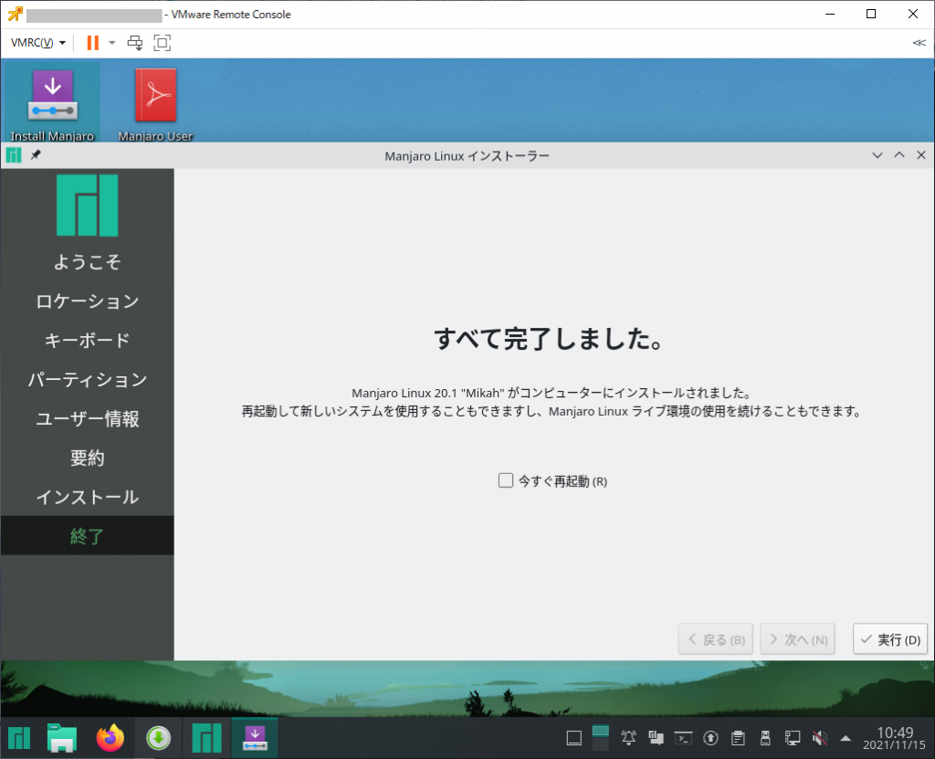Select the Manjaro installer taskbar entry

coord(255,738)
